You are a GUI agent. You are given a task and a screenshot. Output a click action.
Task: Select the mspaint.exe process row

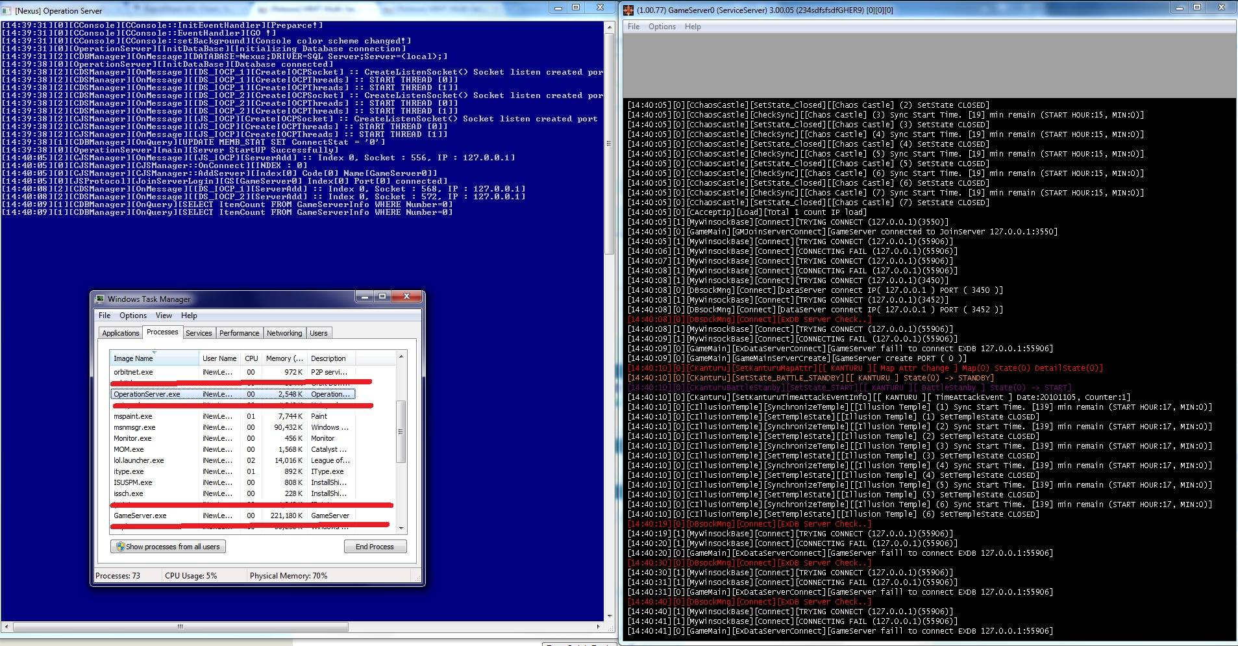point(233,416)
